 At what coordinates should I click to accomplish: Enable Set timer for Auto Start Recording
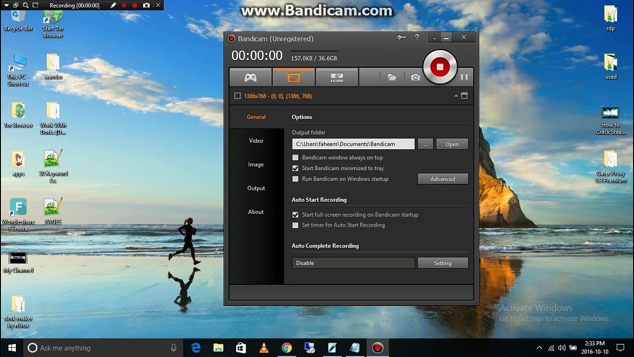click(295, 225)
